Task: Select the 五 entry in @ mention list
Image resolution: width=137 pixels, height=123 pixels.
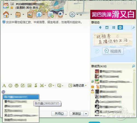Action: 21,111
